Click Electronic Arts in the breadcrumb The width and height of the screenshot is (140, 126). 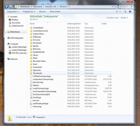point(51,7)
